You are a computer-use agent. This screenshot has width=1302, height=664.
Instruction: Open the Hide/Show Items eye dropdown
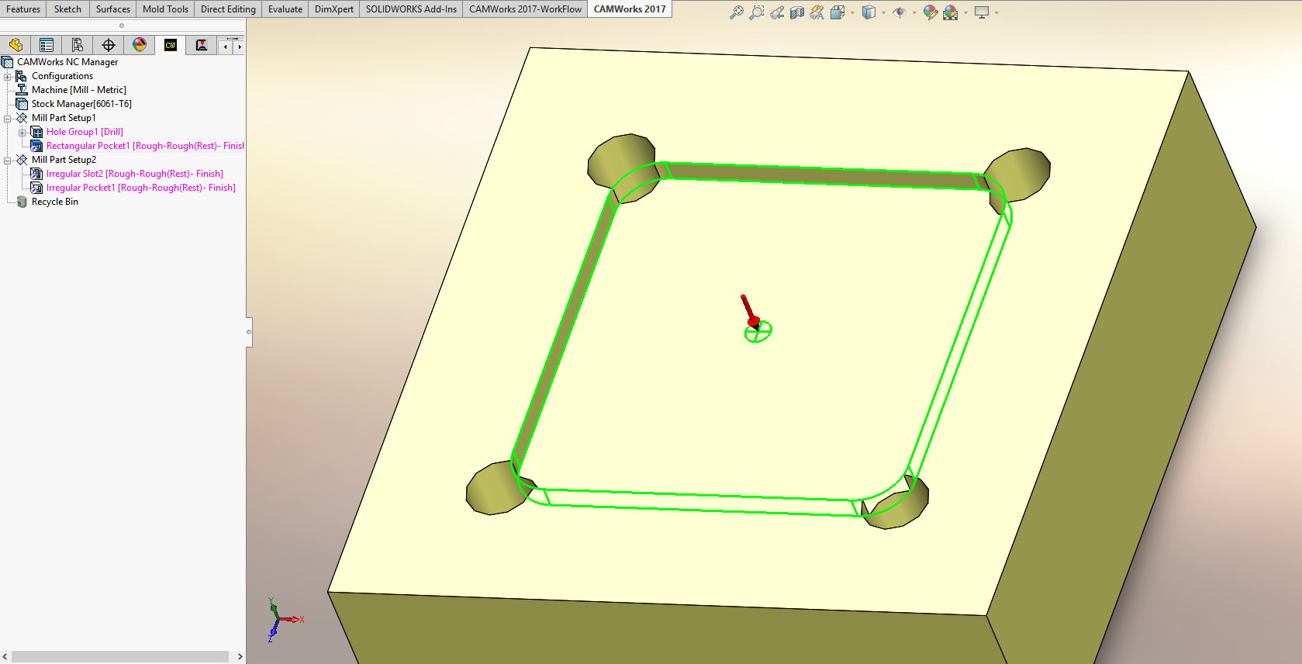(914, 12)
